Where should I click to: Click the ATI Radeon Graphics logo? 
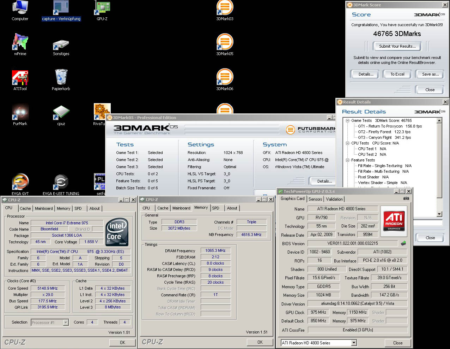pyautogui.click(x=394, y=221)
